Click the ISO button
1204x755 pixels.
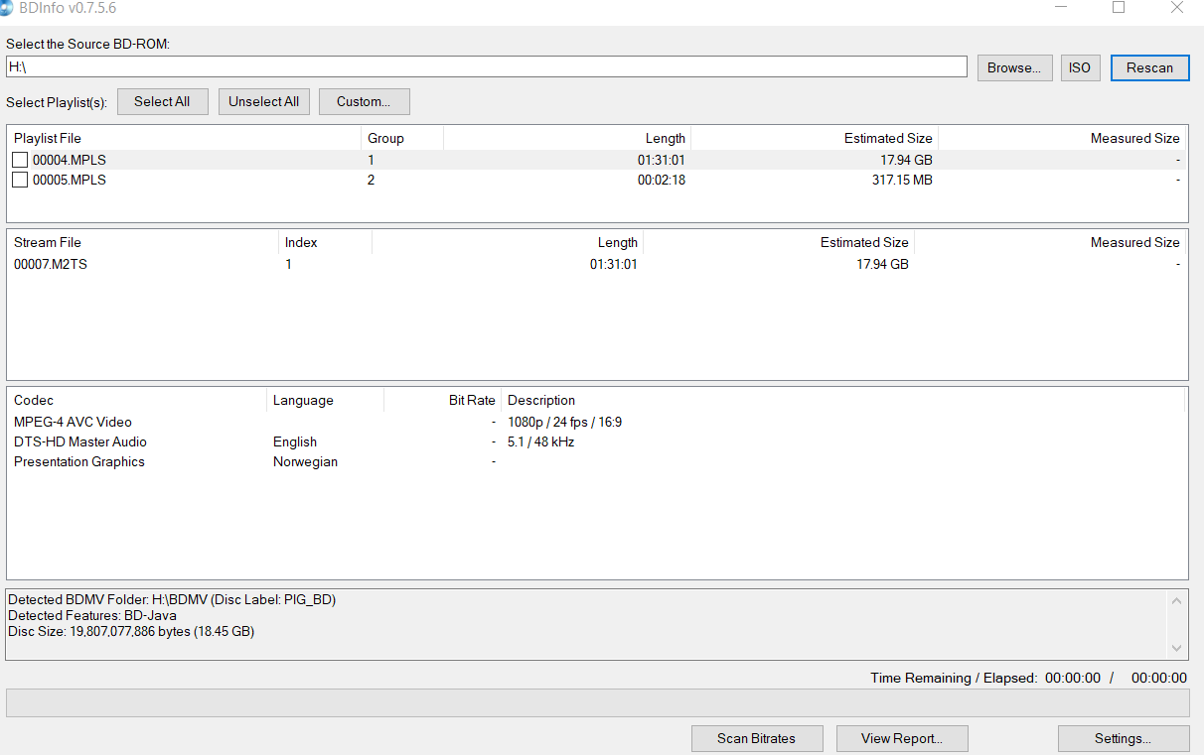(x=1080, y=67)
